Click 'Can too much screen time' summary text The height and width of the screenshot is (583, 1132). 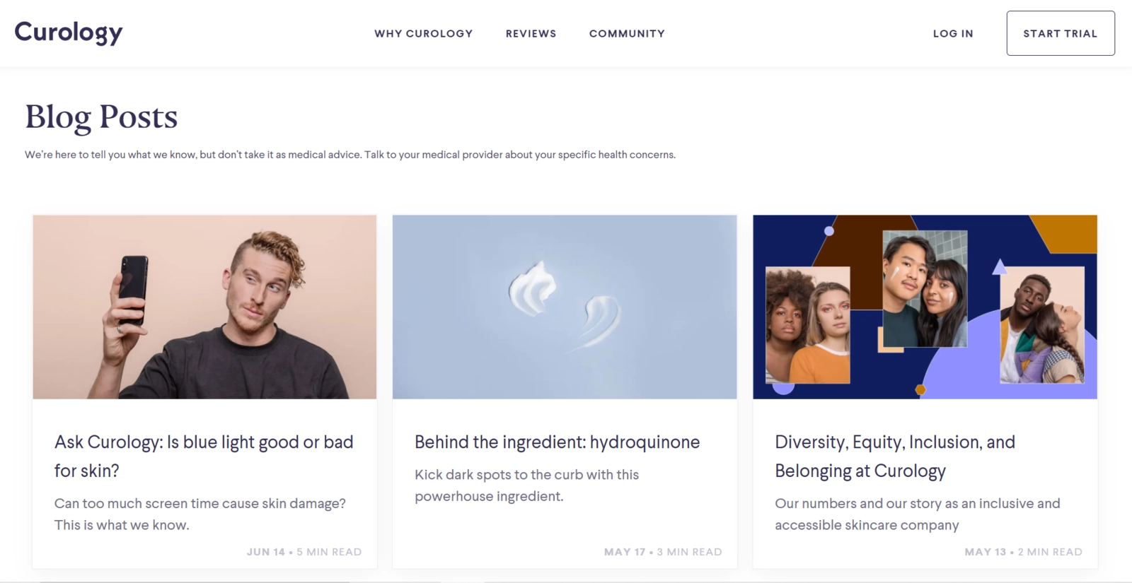(200, 514)
